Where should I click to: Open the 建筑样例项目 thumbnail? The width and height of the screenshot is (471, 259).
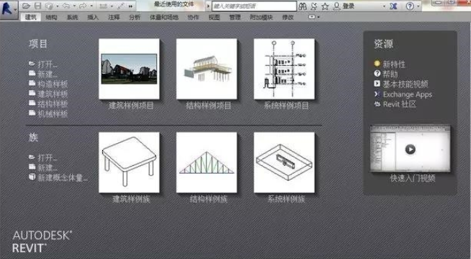[129, 69]
